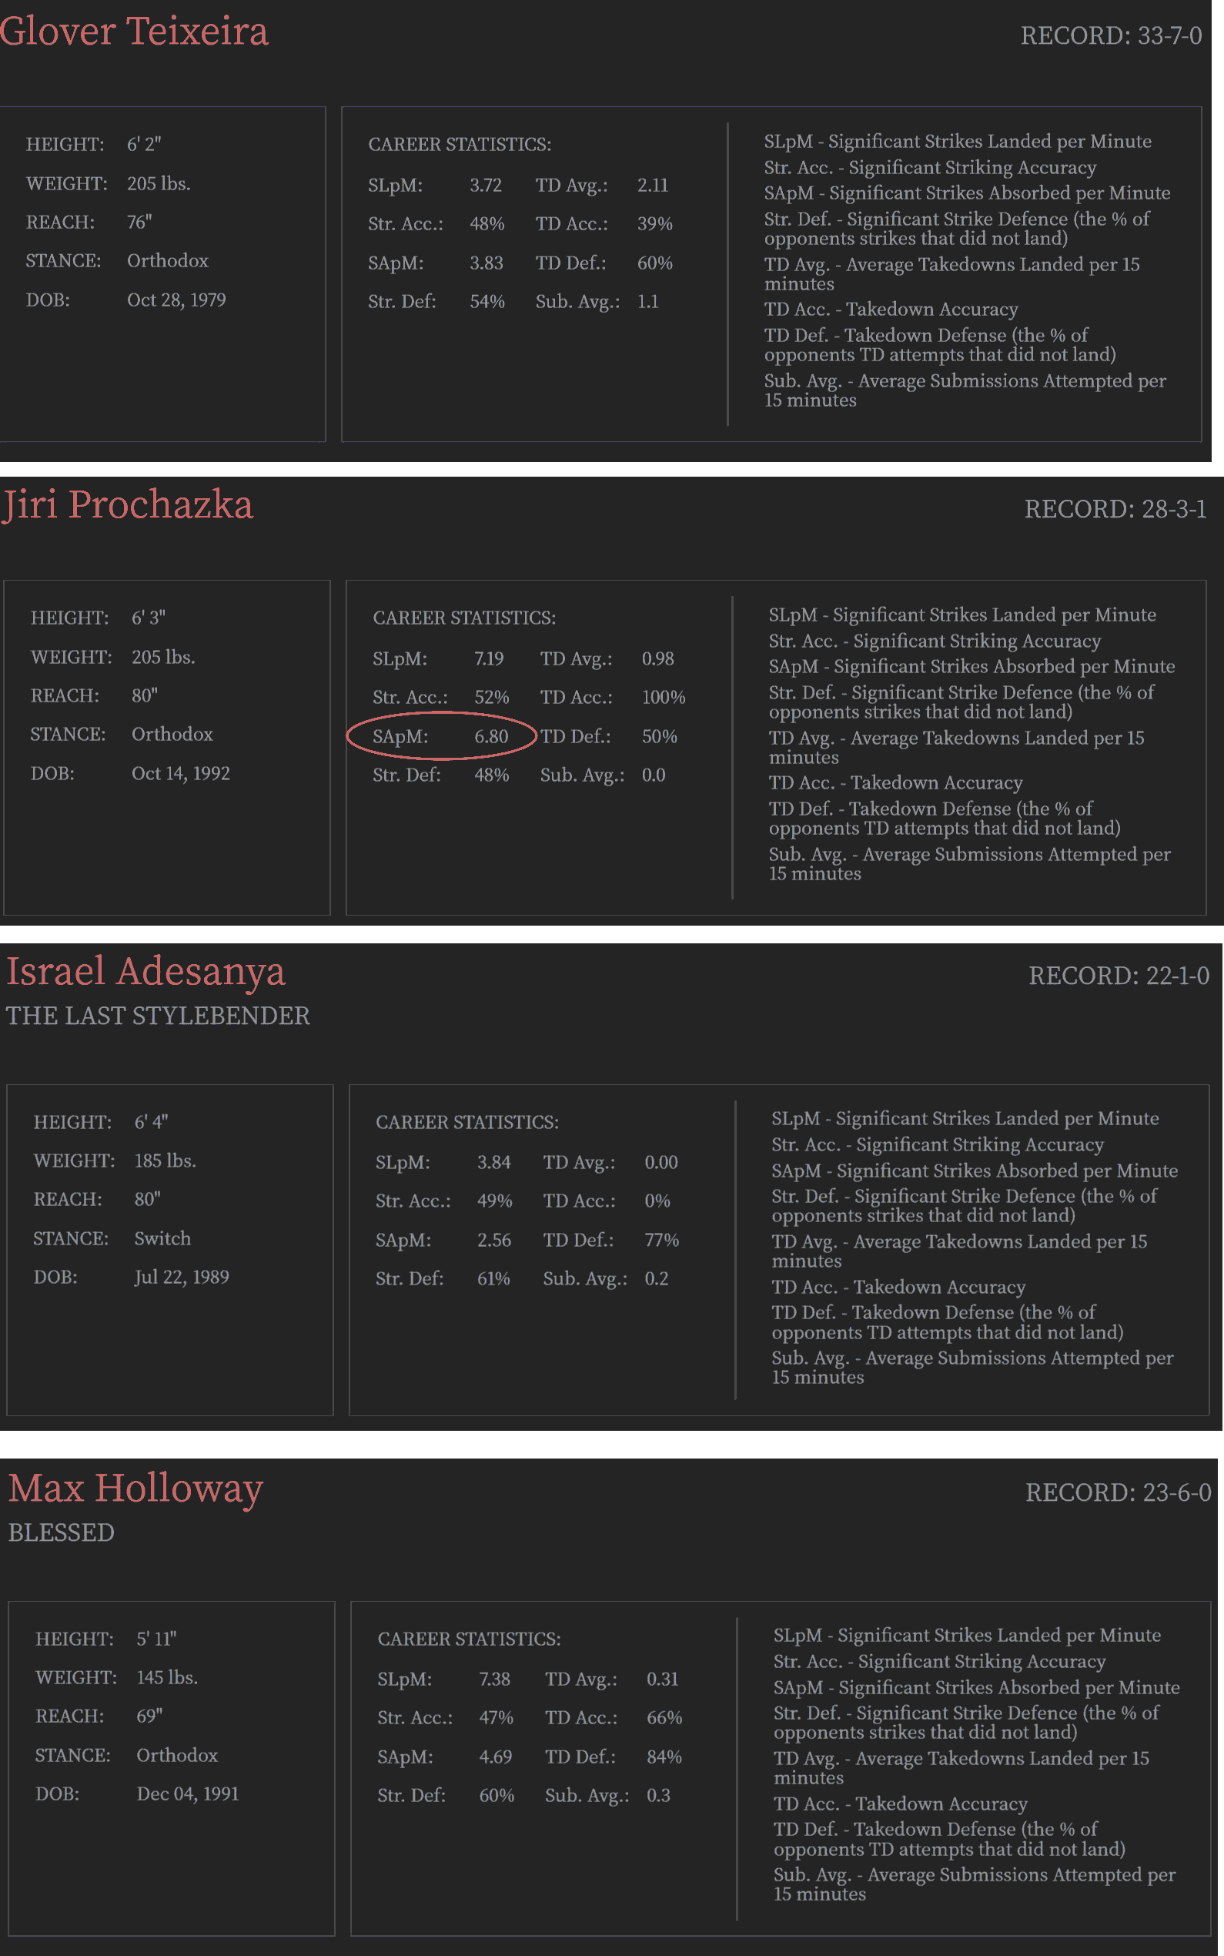Click the Israel Adesanya name heading

pyautogui.click(x=145, y=972)
